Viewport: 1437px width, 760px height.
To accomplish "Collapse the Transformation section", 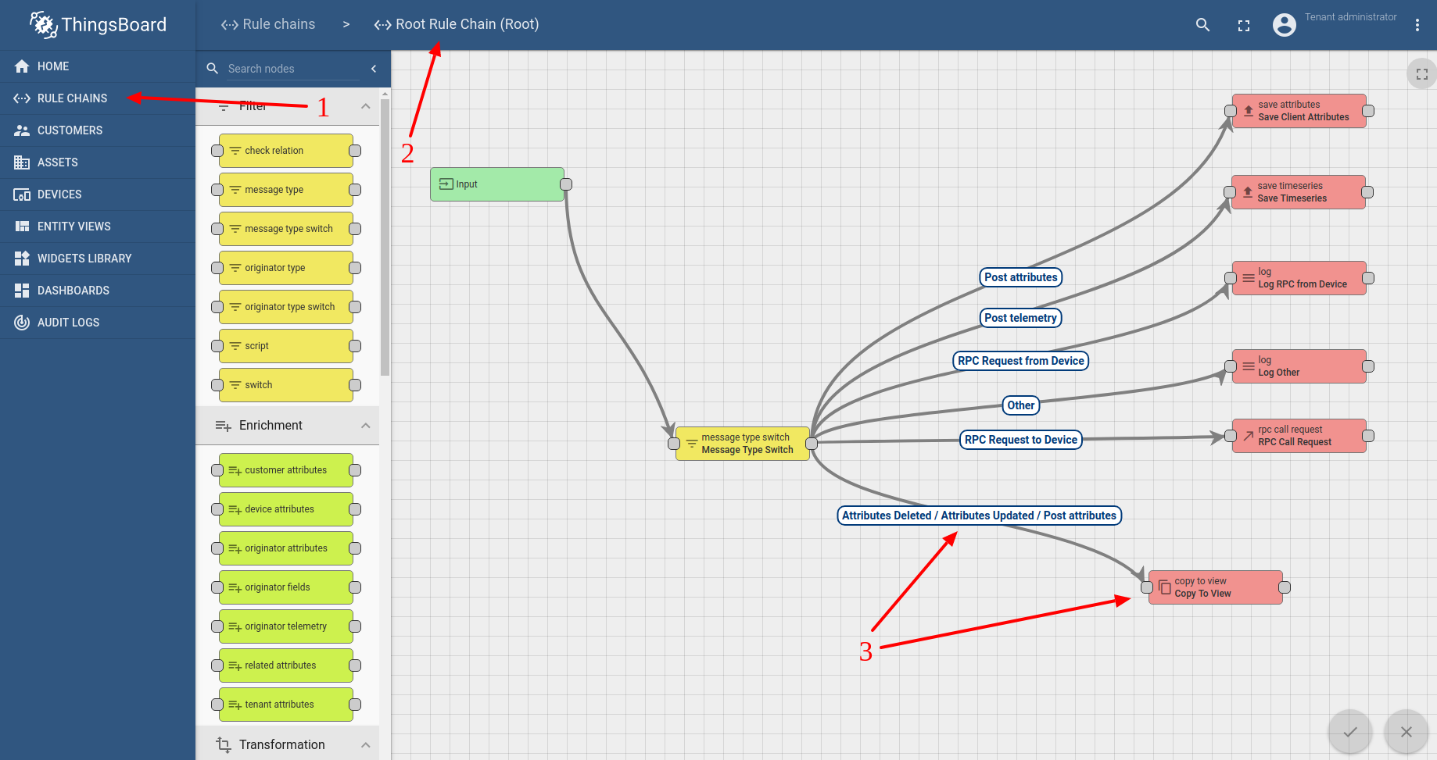I will [x=365, y=745].
